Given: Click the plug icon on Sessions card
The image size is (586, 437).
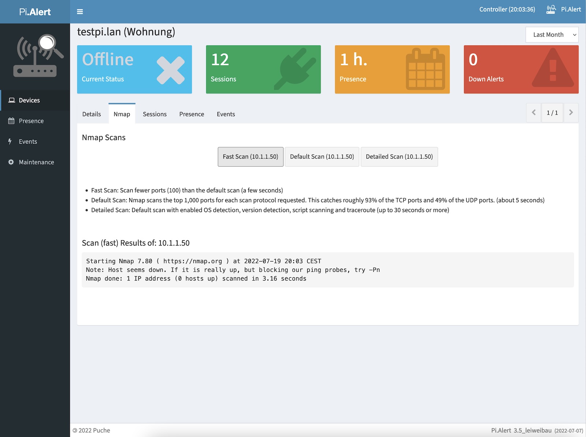Looking at the screenshot, I should [x=295, y=69].
